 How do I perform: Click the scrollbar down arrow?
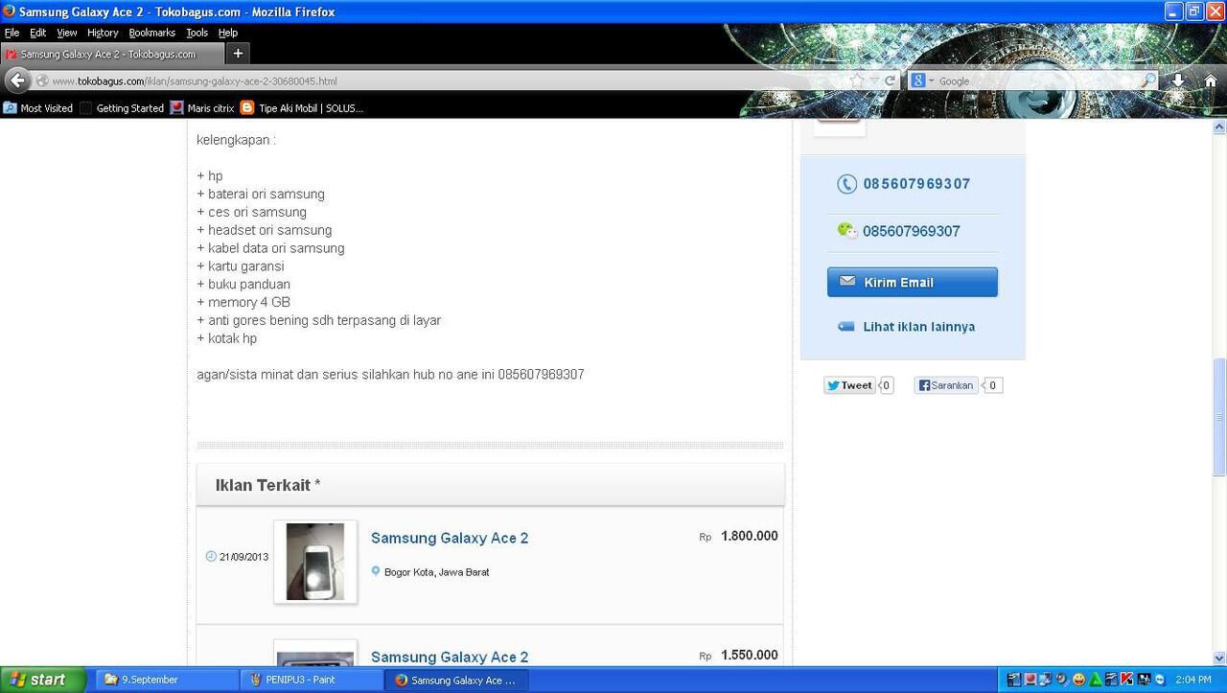1219,658
